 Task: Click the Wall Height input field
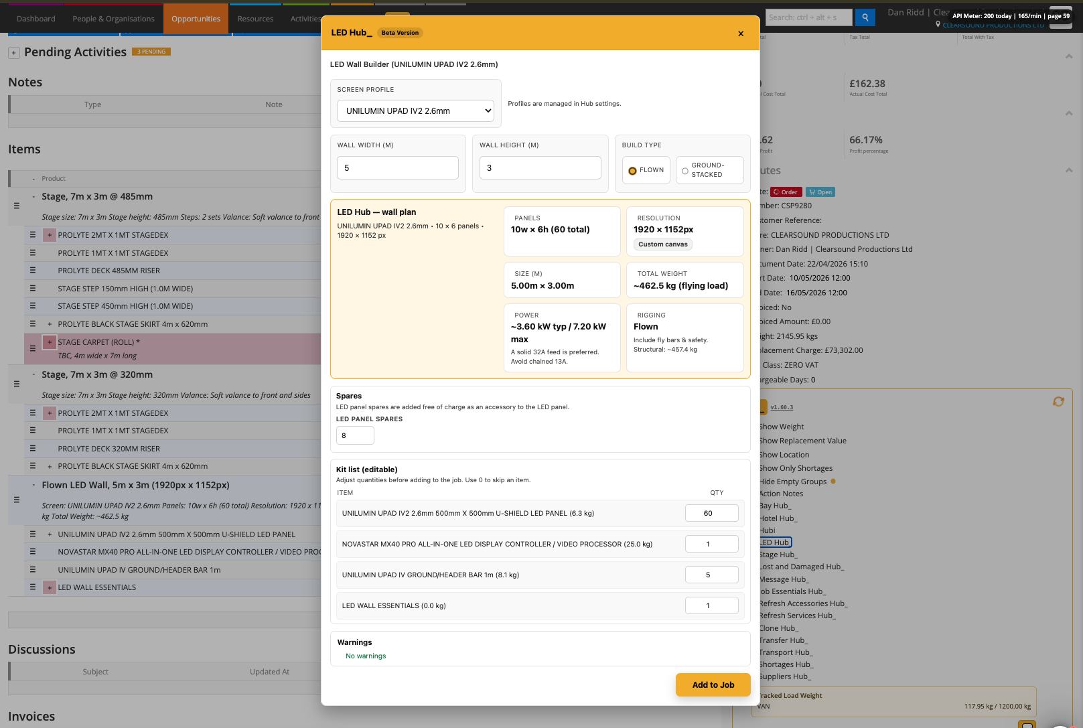[540, 168]
